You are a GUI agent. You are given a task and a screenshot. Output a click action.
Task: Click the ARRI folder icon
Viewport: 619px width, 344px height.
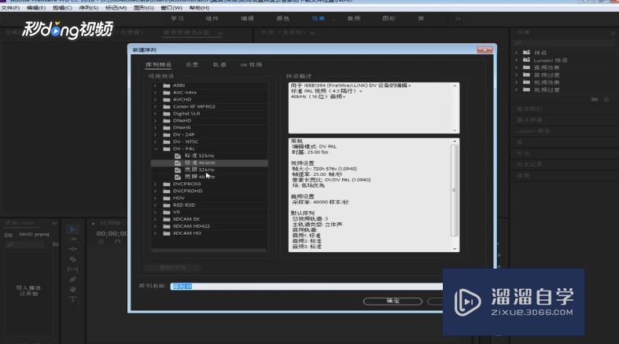167,86
